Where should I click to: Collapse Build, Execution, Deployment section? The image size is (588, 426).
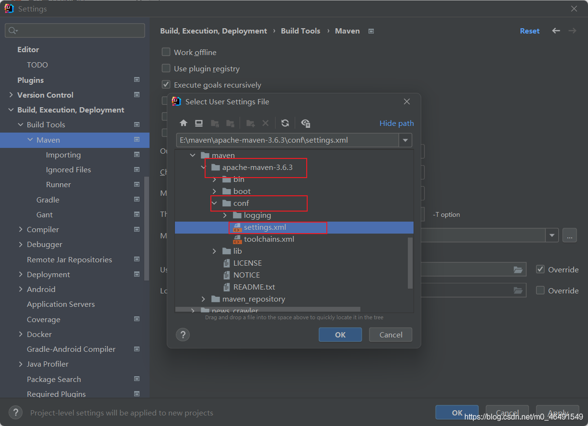coord(11,110)
